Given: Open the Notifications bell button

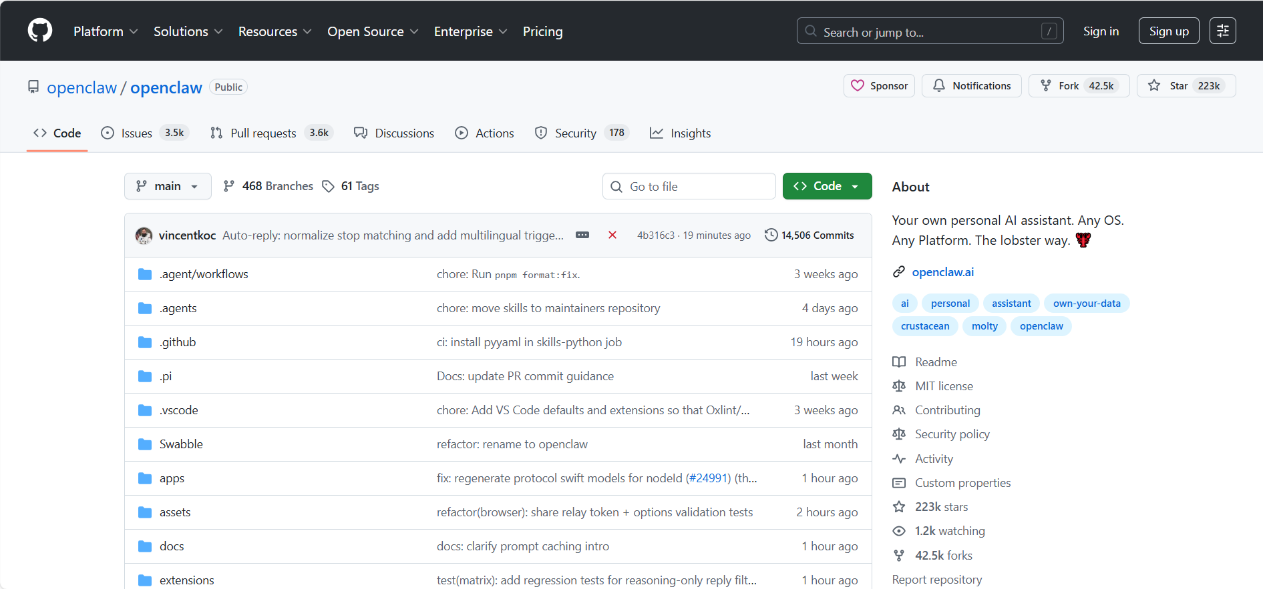Looking at the screenshot, I should 971,85.
